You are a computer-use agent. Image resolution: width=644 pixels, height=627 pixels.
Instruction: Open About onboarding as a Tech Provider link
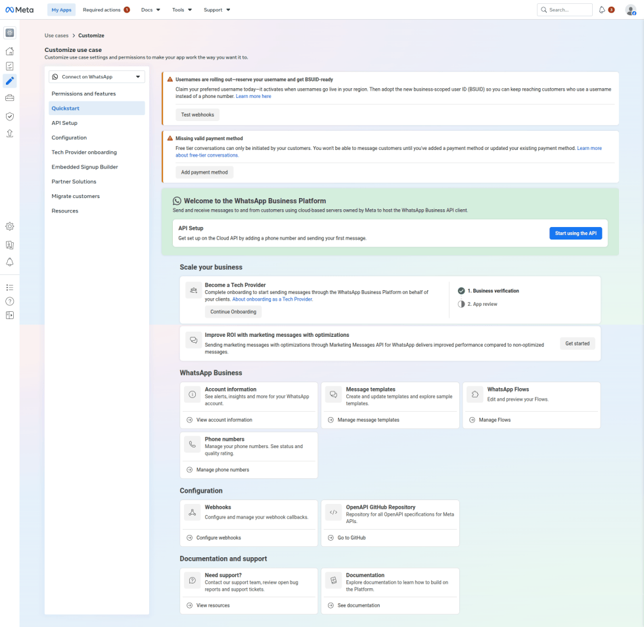(273, 299)
